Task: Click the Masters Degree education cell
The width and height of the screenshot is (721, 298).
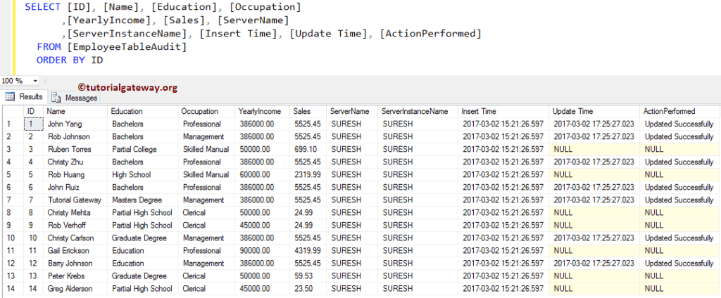Action: point(142,200)
